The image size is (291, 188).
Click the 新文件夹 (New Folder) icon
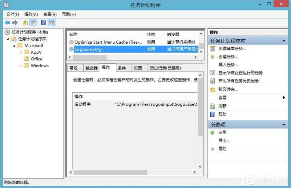coord(212,89)
